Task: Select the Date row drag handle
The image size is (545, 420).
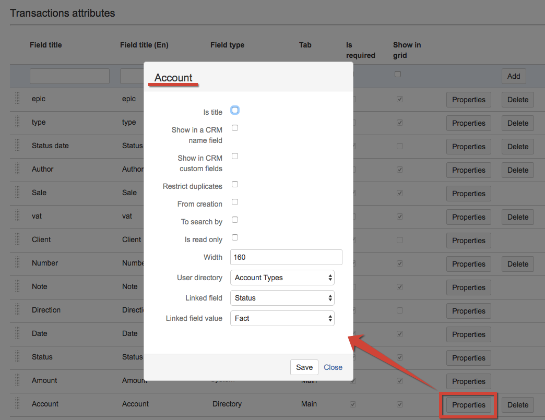Action: [x=17, y=333]
